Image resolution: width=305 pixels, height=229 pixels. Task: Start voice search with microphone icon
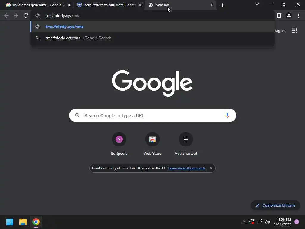(x=227, y=115)
